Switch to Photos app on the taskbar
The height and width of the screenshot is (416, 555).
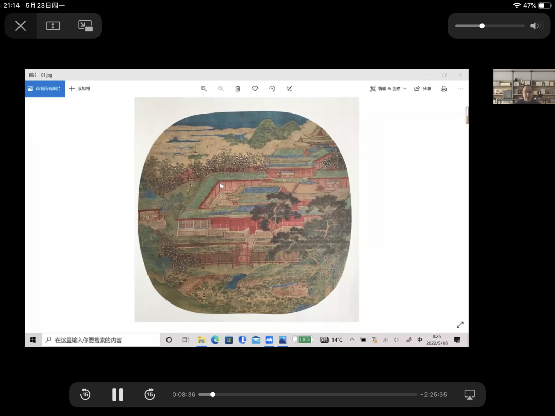(x=283, y=340)
